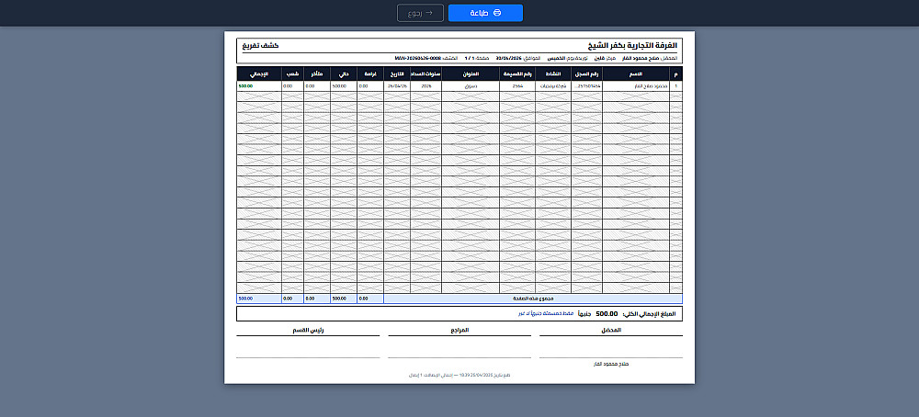Click the النشاط column header

tap(553, 73)
